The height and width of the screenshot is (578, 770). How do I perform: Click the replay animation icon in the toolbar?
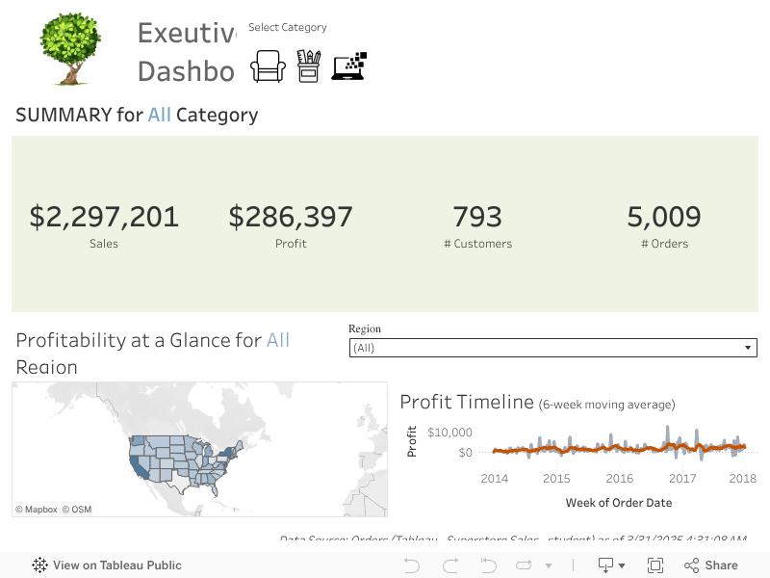523,565
